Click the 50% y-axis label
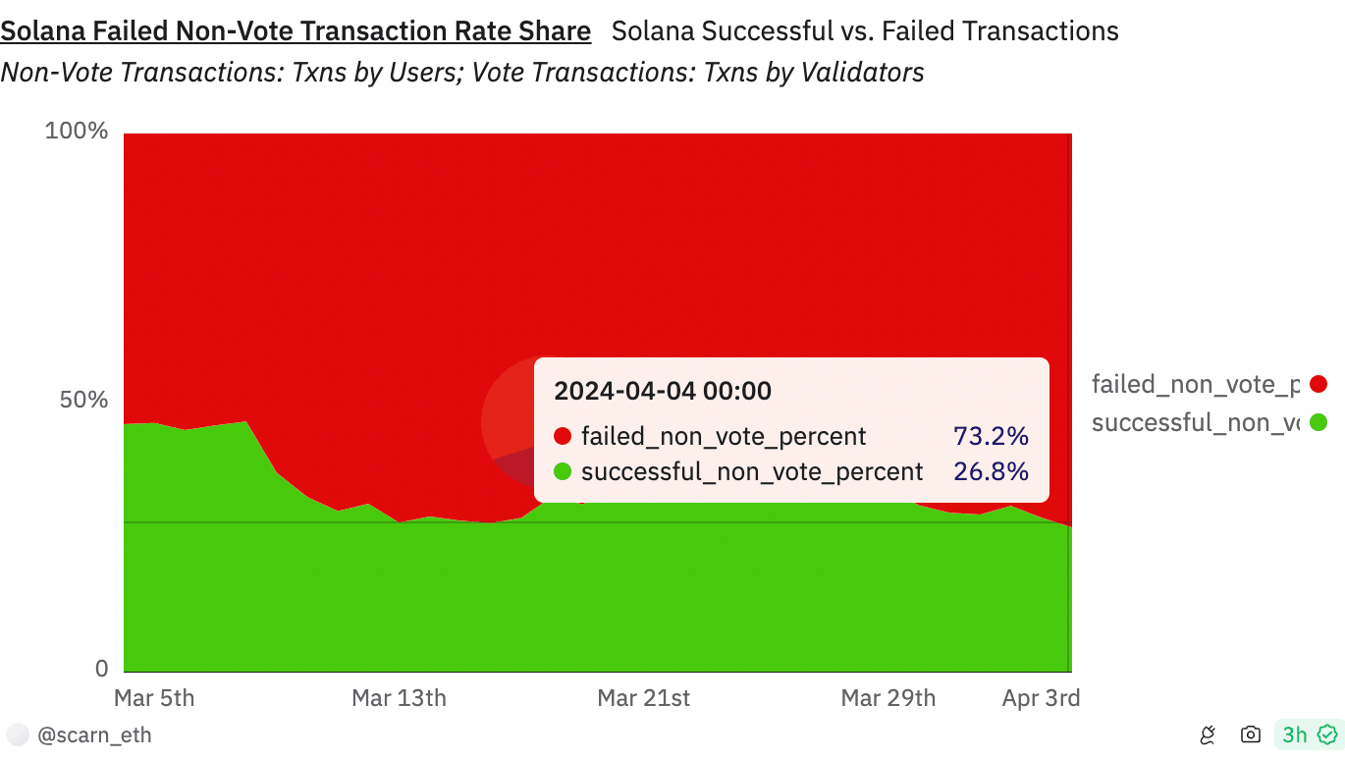 [76, 401]
